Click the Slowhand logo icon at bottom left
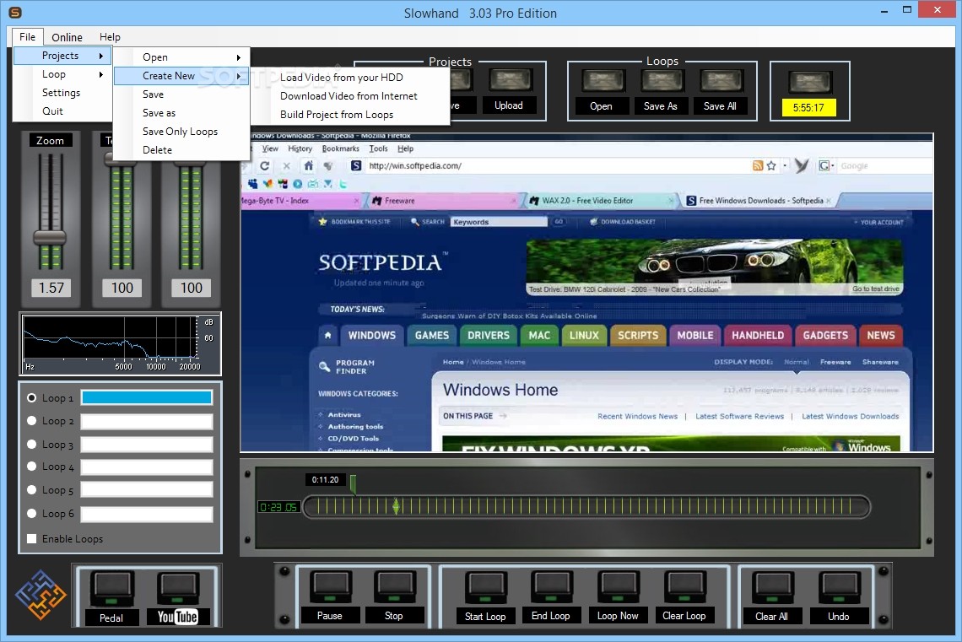 [x=41, y=595]
